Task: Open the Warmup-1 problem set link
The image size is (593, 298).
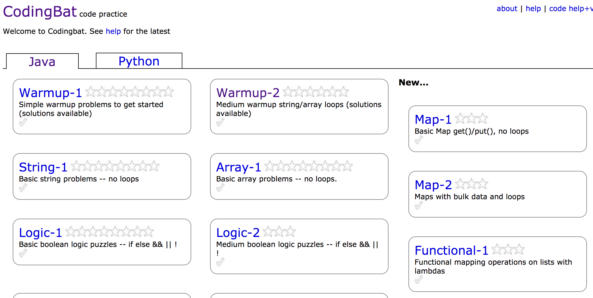Action: click(50, 93)
